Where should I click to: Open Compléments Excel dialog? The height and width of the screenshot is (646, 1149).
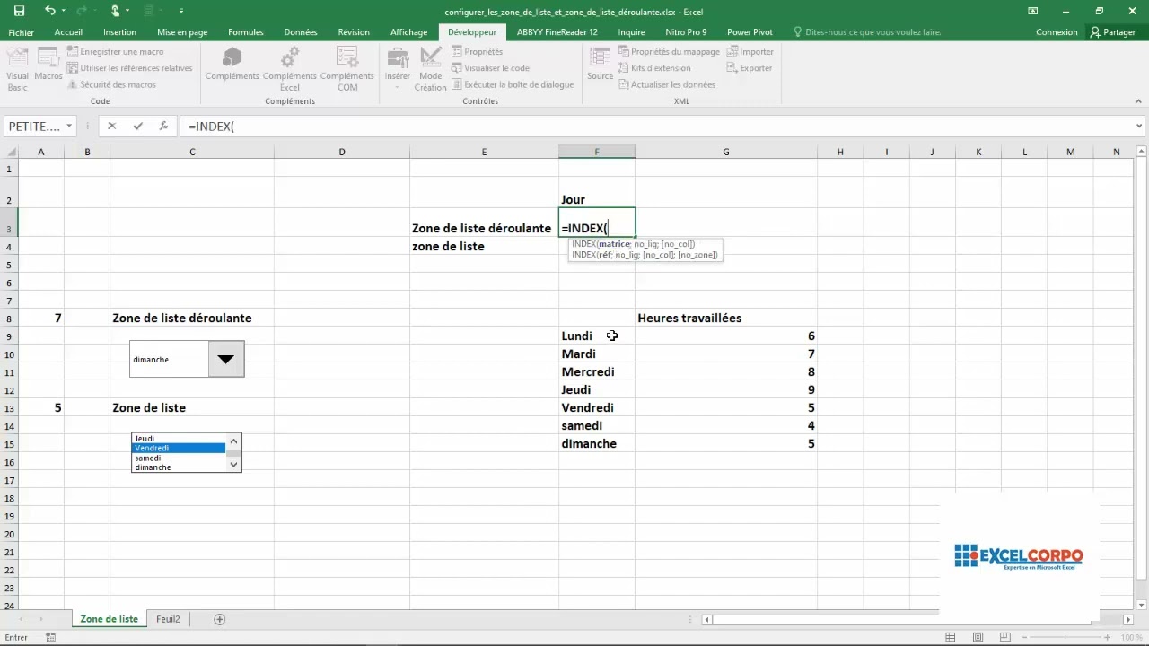point(289,70)
